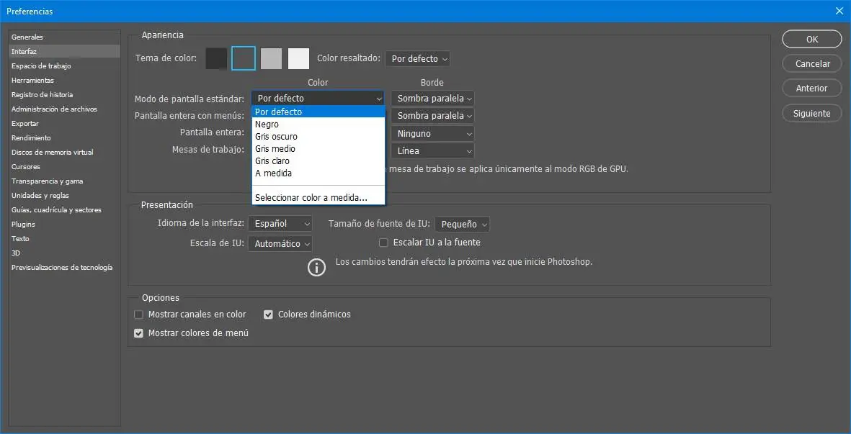Click the info icon in Presentación
The image size is (851, 434).
316,267
